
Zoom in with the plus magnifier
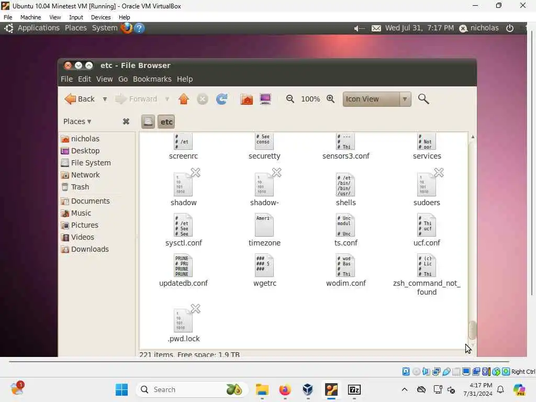(x=330, y=99)
